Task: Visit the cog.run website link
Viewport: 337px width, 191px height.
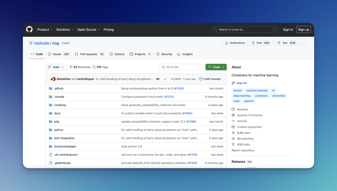Action: pos(241,83)
